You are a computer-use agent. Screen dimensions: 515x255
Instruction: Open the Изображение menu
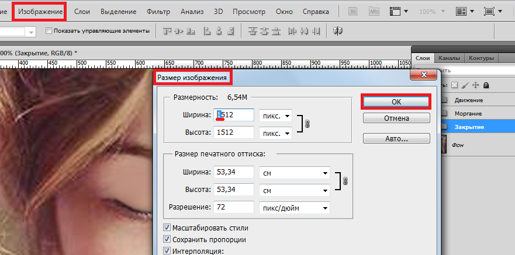40,12
